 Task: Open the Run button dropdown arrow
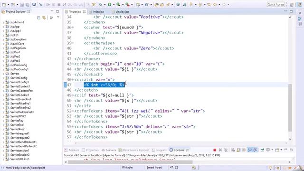114,4
